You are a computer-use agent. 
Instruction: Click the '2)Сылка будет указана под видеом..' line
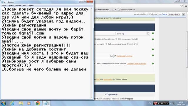click(x=44, y=21)
